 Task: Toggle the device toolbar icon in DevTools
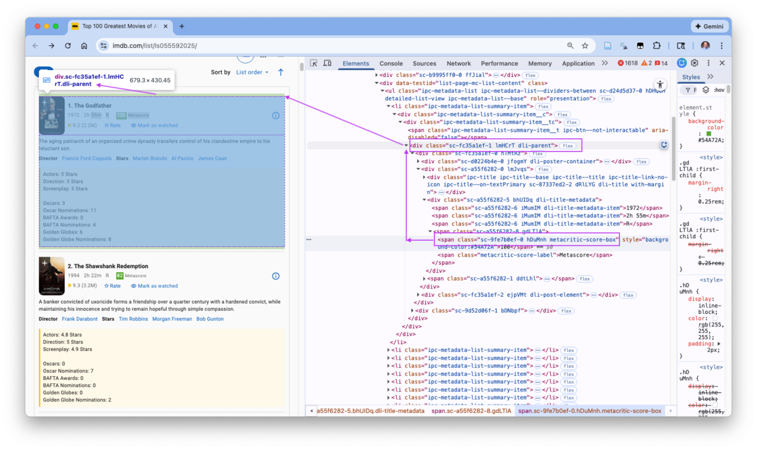click(326, 63)
